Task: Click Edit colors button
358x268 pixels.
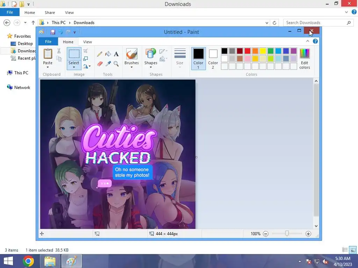Action: 305,59
